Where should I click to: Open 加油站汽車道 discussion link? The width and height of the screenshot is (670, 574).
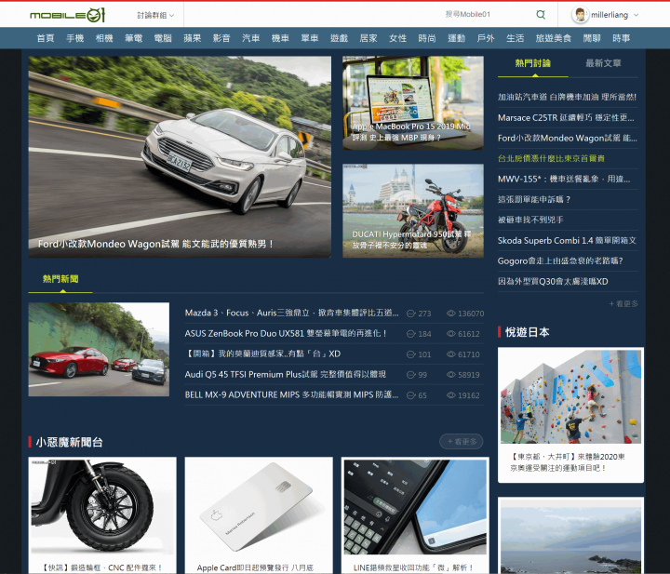tap(567, 98)
